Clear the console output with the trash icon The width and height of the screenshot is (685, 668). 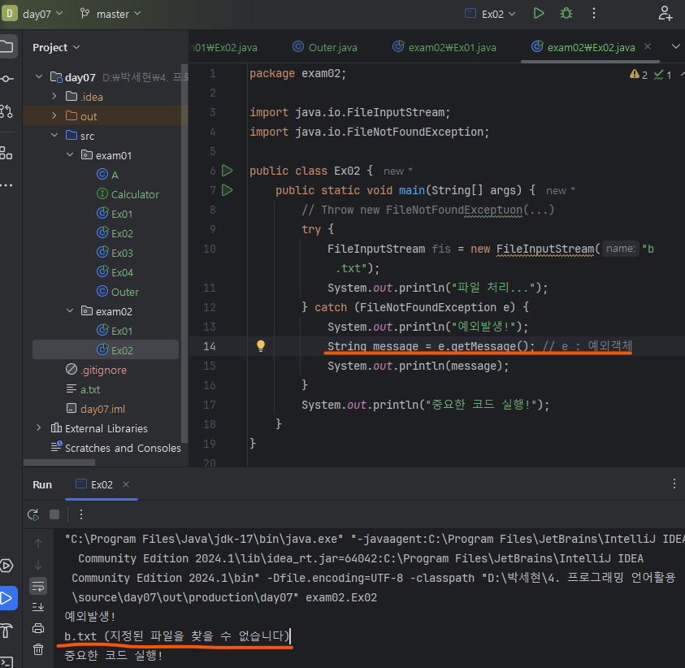tap(38, 648)
